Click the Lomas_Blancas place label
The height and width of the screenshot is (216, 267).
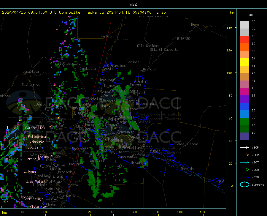pyautogui.click(x=187, y=144)
